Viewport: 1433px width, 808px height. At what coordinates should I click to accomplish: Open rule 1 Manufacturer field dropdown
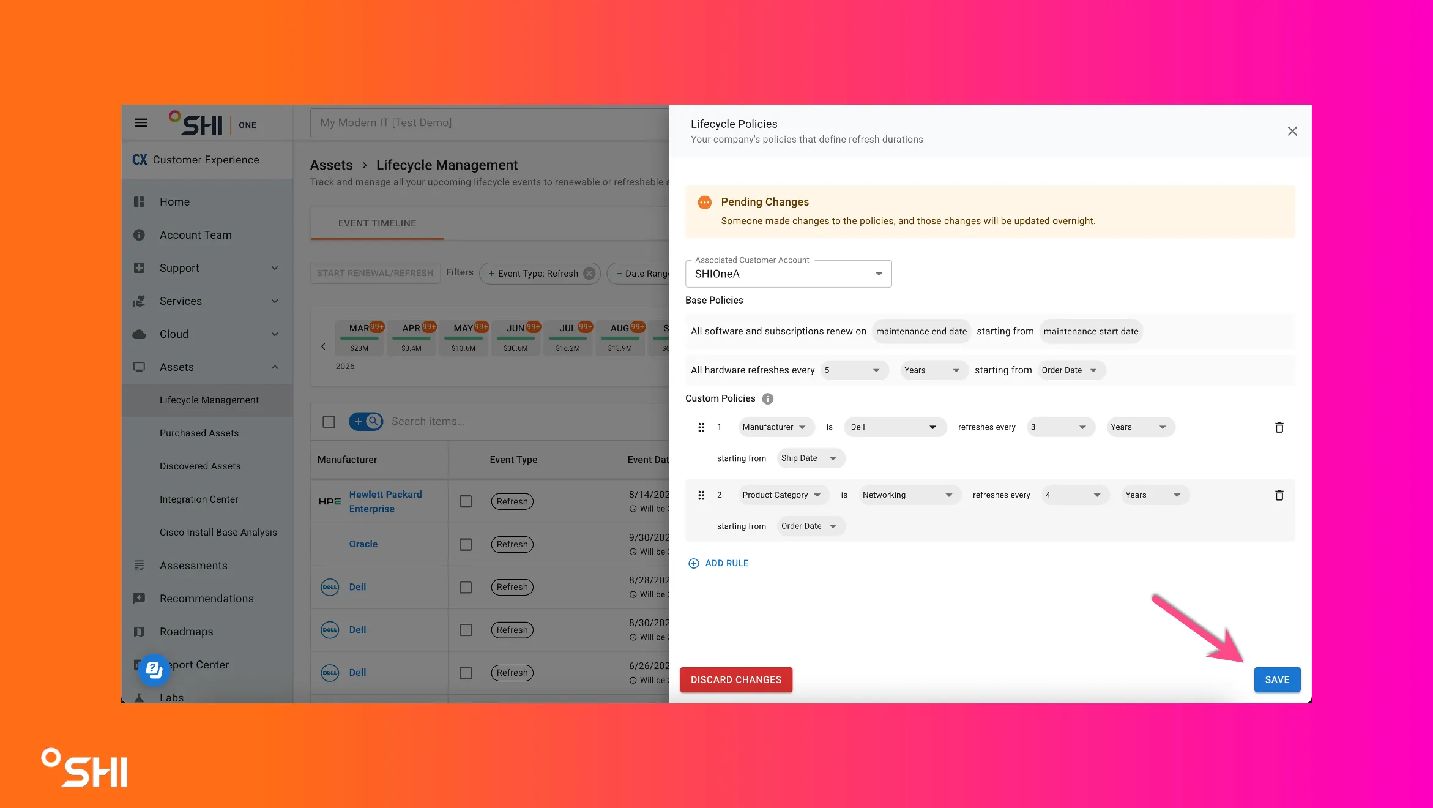click(776, 427)
